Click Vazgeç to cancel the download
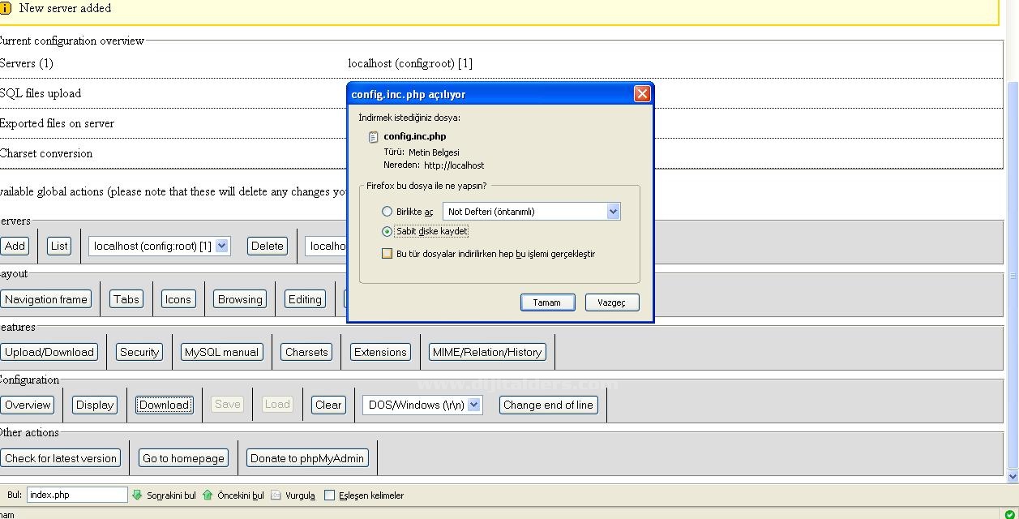 [611, 302]
